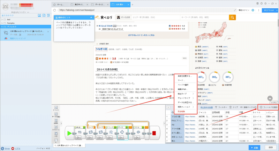Screen dimensions: 279x151
Task: Click the 事前ログイン button in address bar
Action: coord(244,10)
